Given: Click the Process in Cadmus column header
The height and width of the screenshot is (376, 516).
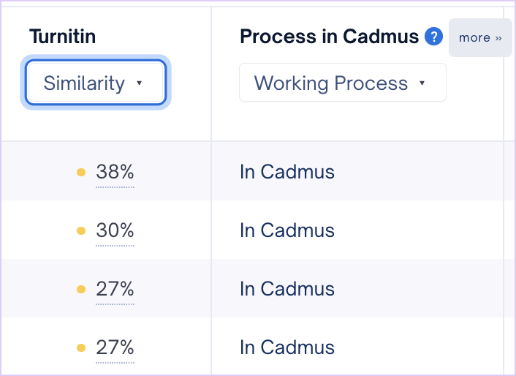Looking at the screenshot, I should click(x=330, y=37).
